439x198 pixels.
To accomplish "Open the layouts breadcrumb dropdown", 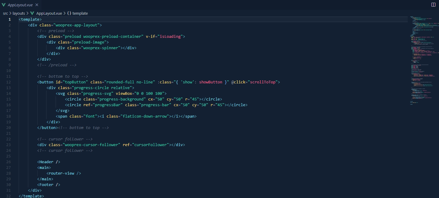I will pos(19,13).
